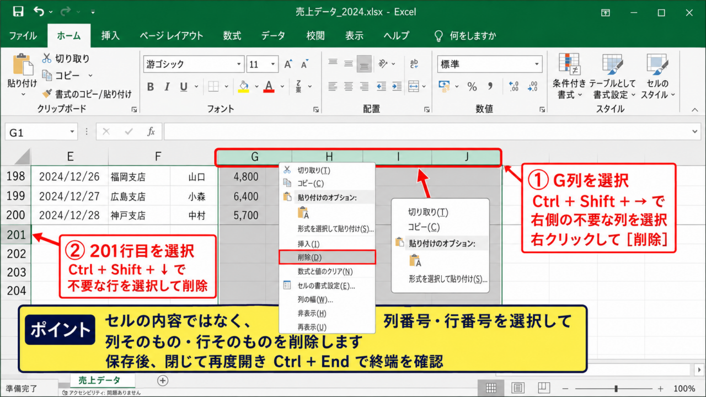Switch to Page Break Preview in status bar

[x=544, y=388]
